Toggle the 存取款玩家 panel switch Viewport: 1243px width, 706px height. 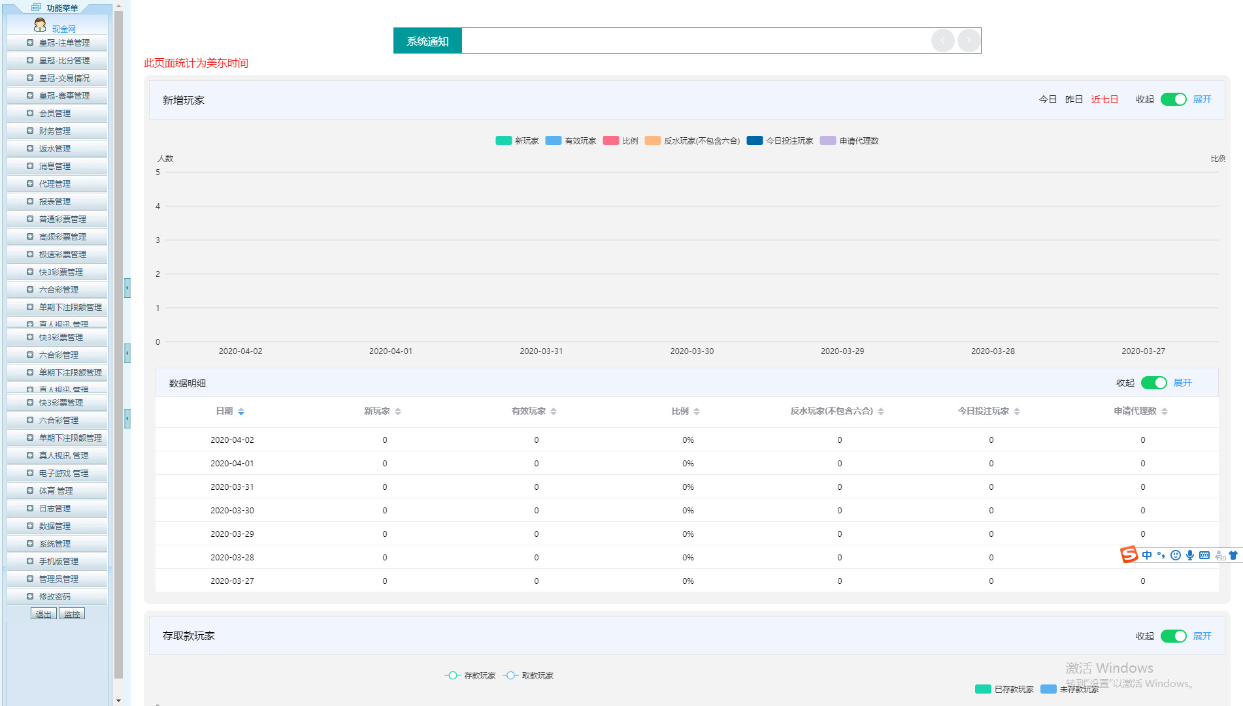(x=1173, y=636)
